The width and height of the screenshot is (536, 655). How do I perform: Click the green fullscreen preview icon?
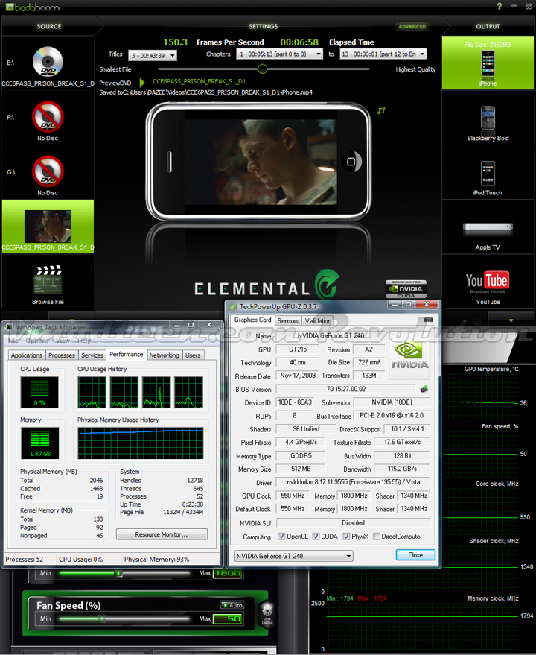[x=381, y=111]
